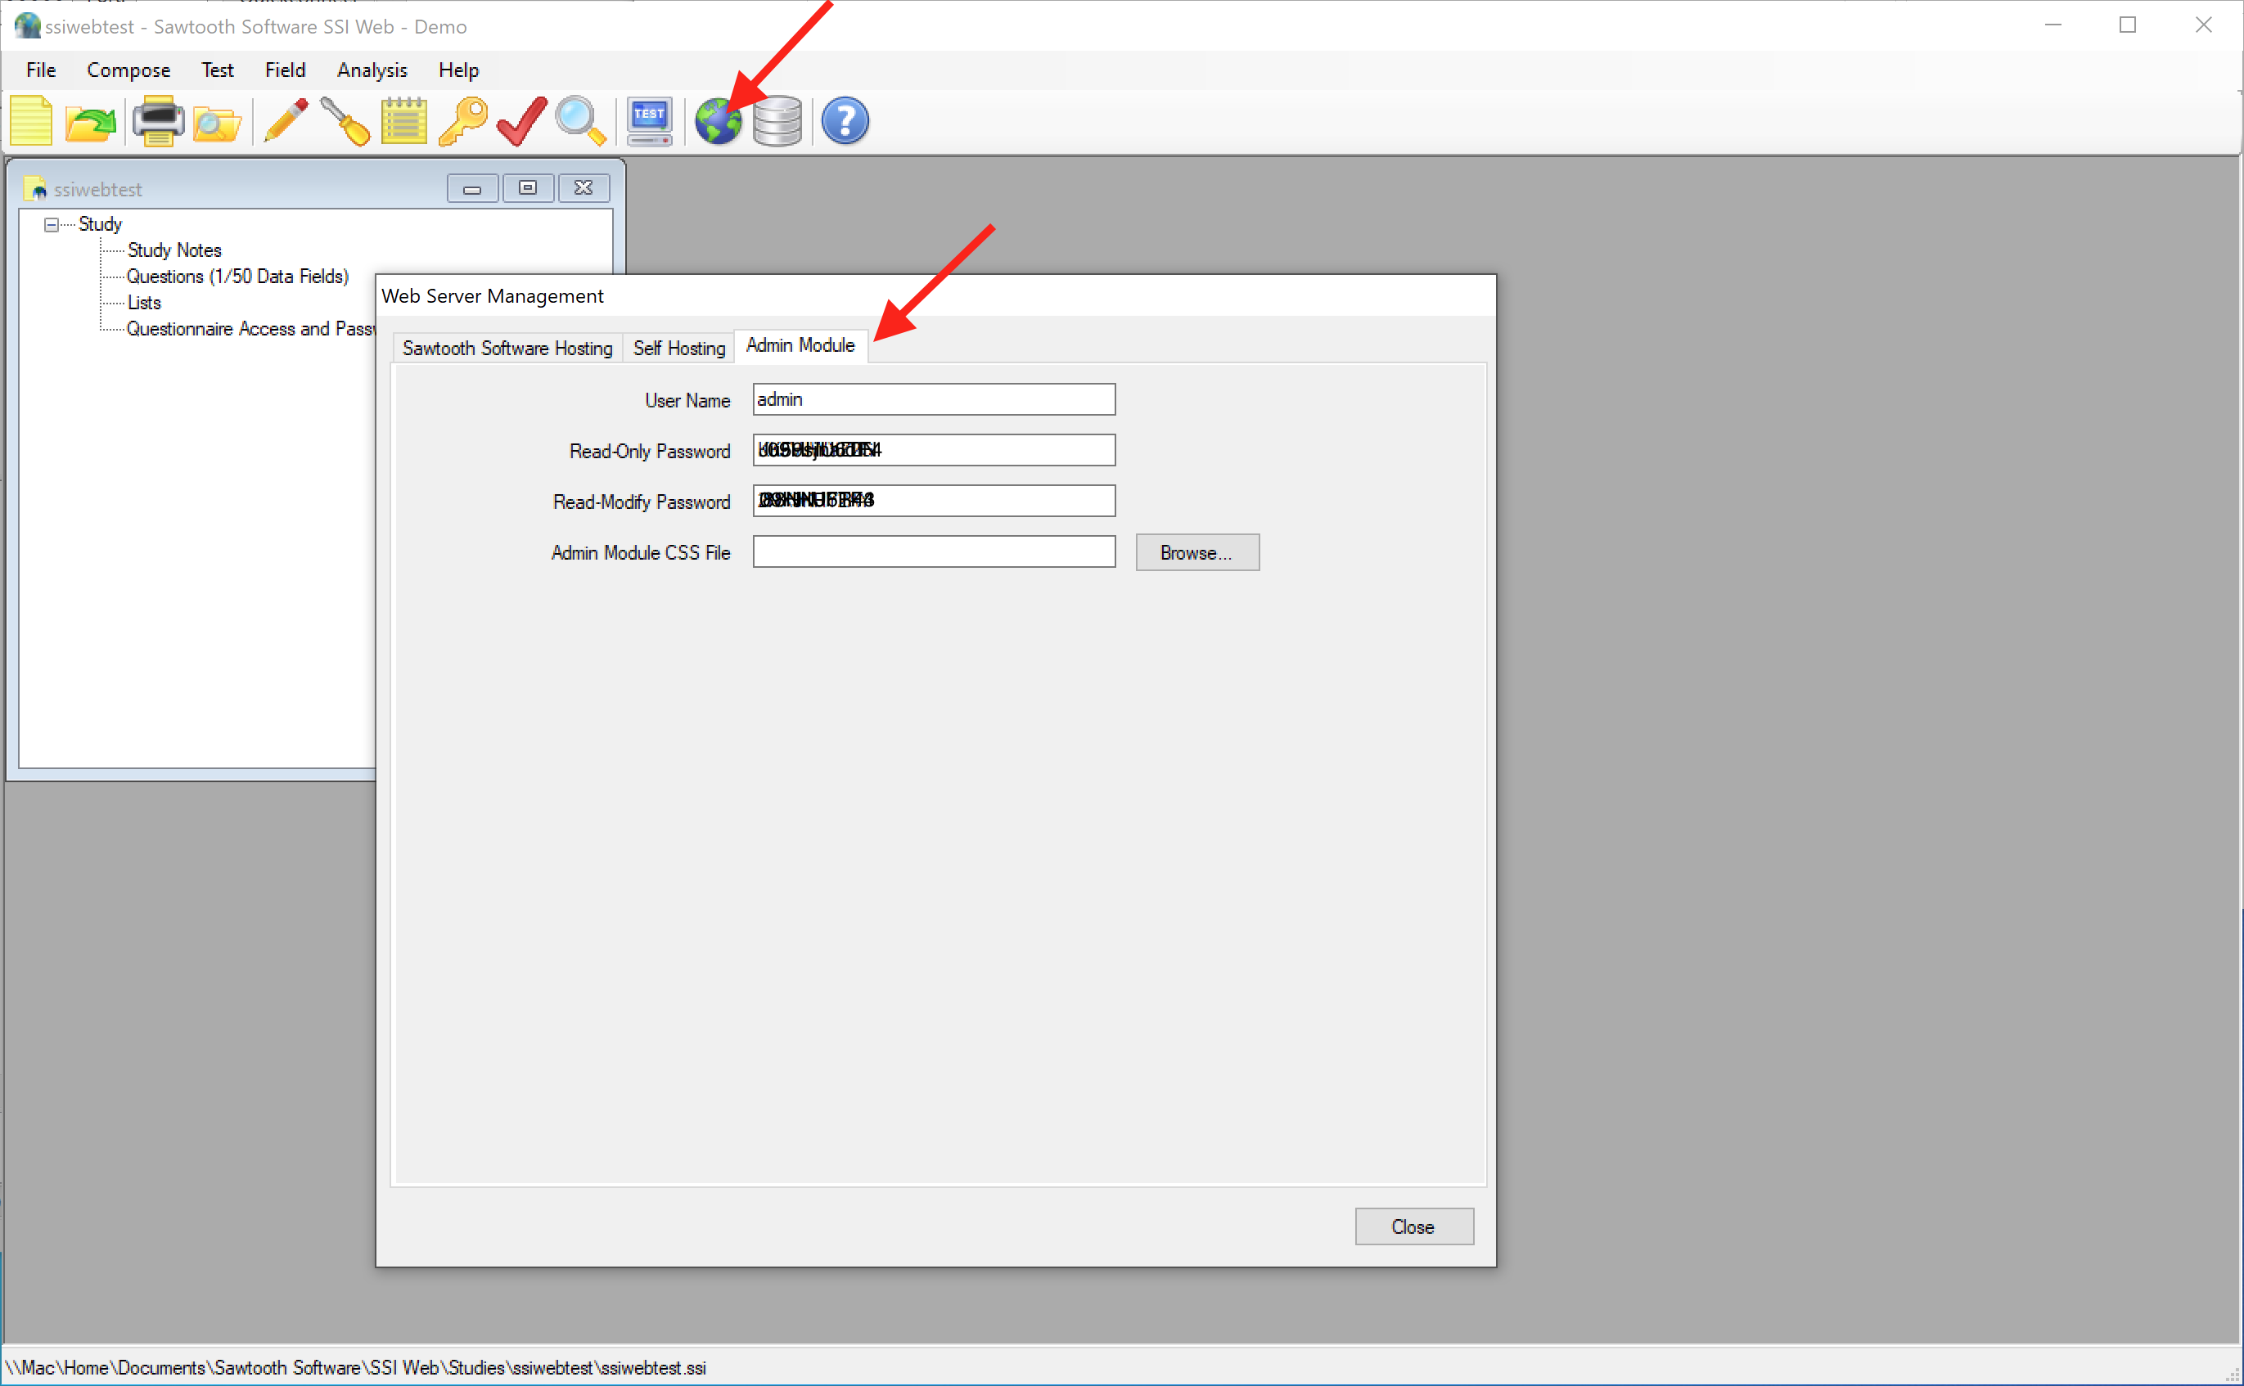Click the magnifying glass search icon
The width and height of the screenshot is (2244, 1386).
(x=580, y=122)
